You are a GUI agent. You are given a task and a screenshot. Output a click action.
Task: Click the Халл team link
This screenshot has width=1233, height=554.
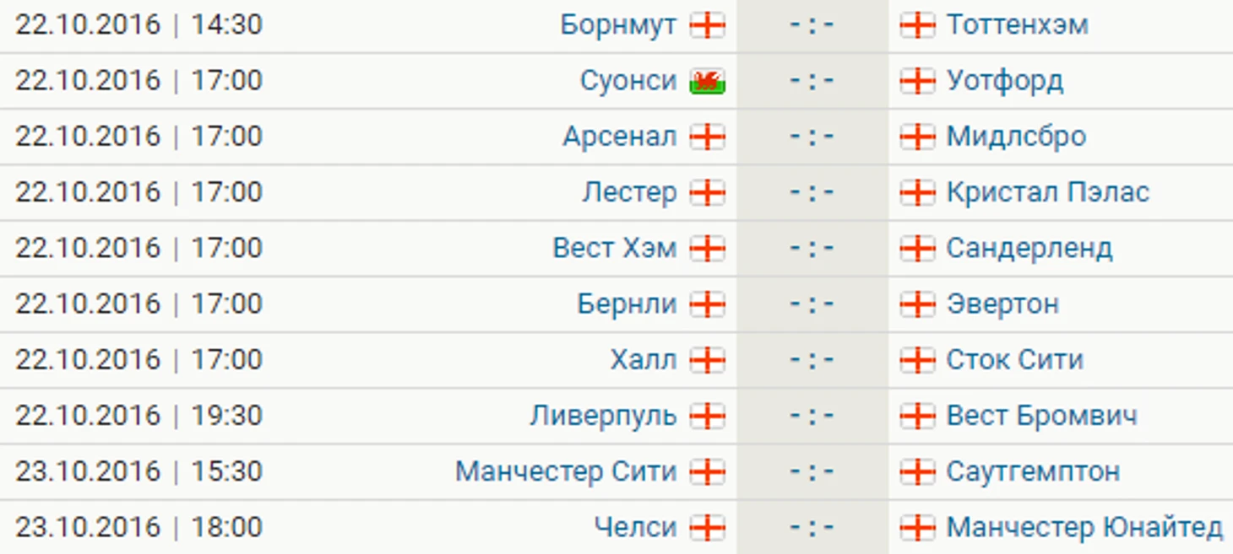tap(644, 360)
